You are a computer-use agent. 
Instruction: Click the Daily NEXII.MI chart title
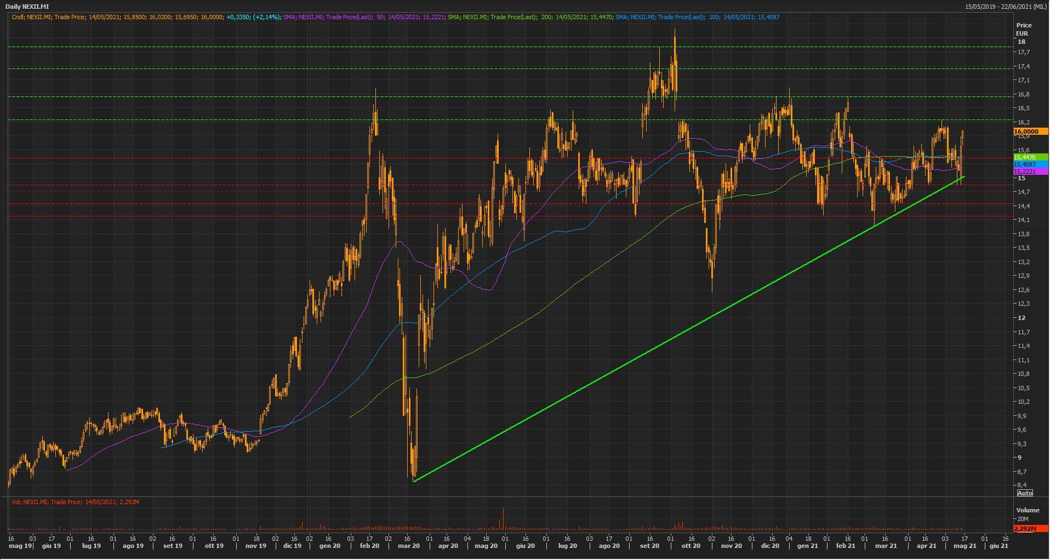click(27, 7)
